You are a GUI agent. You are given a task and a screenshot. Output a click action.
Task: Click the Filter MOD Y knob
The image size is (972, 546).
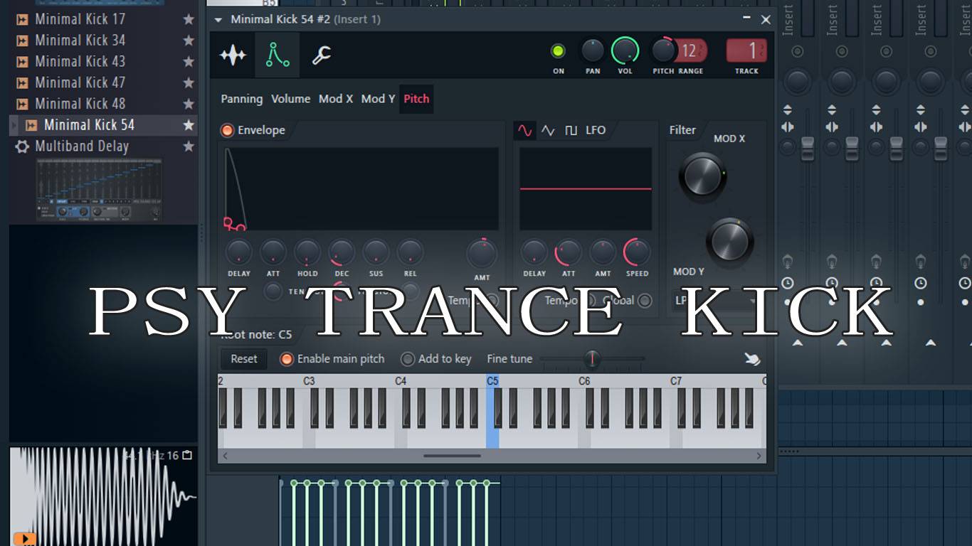(x=730, y=241)
